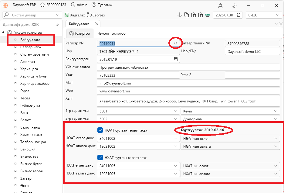Pin the Даянсофт демо ХХК sidebar
Screen dimensions: 284x193
pos(57,25)
